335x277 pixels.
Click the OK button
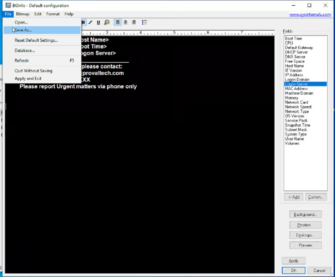[x=293, y=270]
